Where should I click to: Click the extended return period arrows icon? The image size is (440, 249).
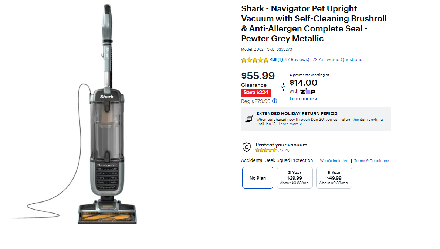click(x=249, y=119)
